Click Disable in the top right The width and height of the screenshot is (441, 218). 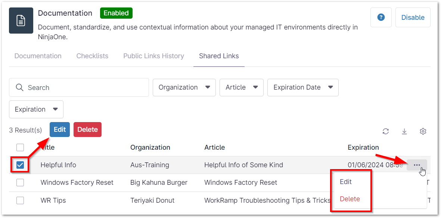coord(413,17)
